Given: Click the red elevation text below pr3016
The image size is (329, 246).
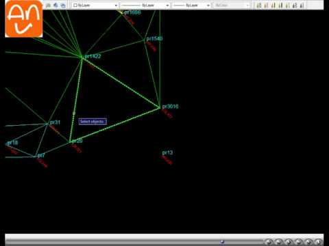Looking at the screenshot, I should click(x=167, y=113).
